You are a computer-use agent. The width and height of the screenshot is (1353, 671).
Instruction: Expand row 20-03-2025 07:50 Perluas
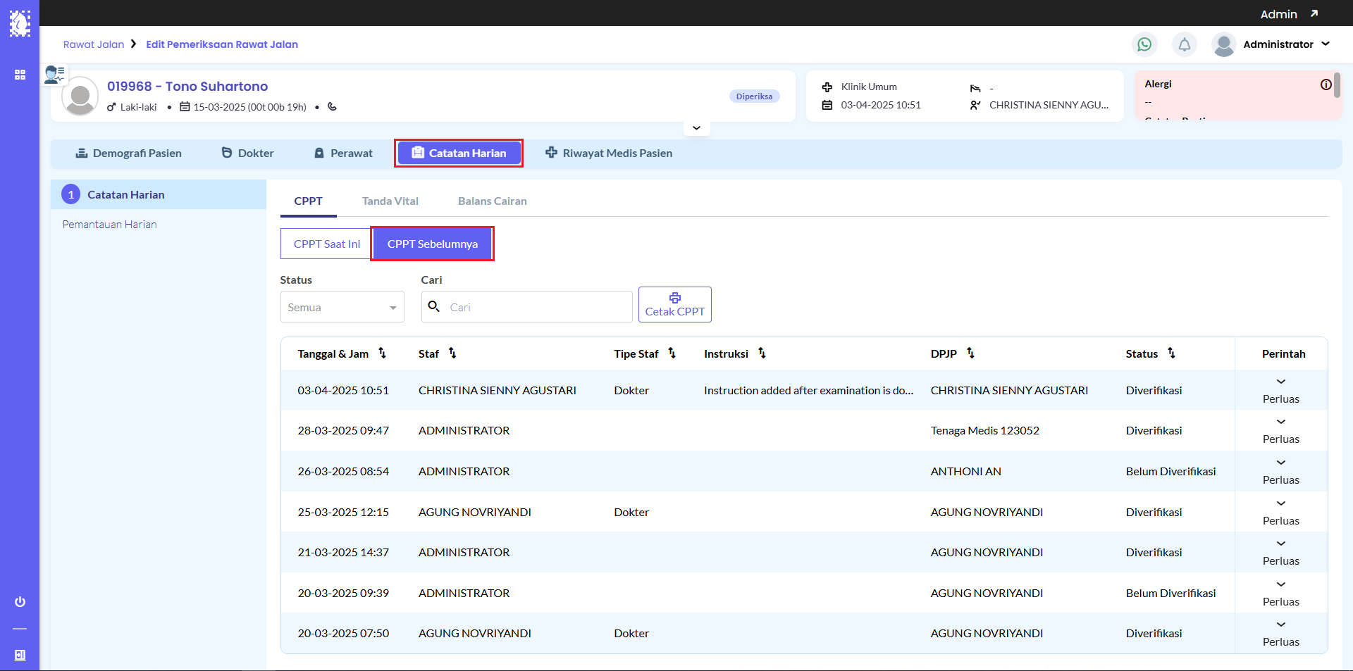click(1280, 633)
